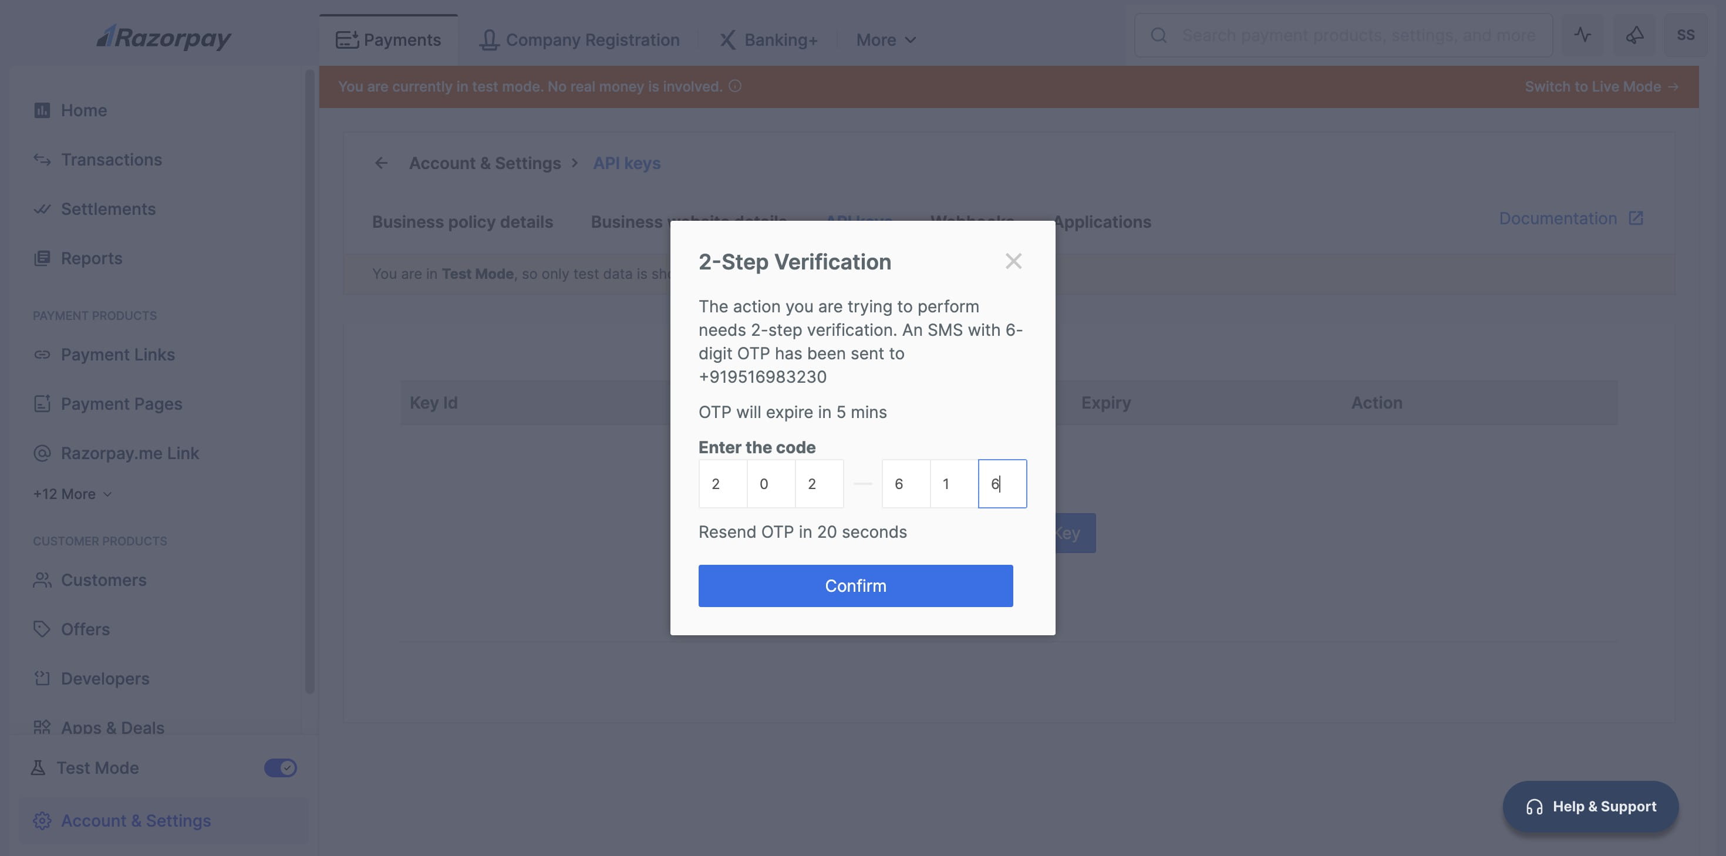Open Payment Pages from the sidebar icon
This screenshot has width=1726, height=856.
[x=42, y=403]
